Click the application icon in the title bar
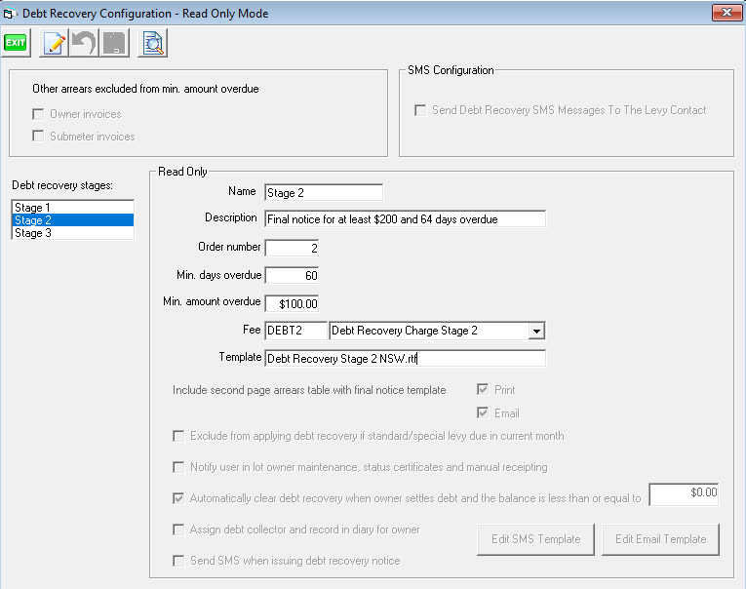The width and height of the screenshot is (746, 589). [10, 14]
